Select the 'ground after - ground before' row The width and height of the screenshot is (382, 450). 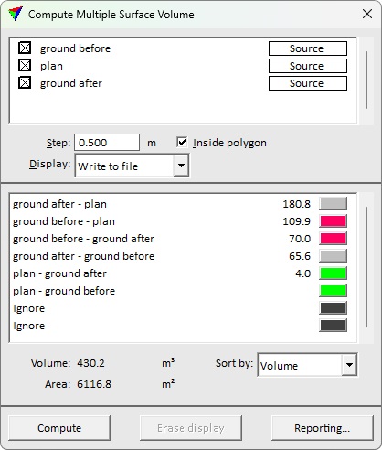point(83,256)
